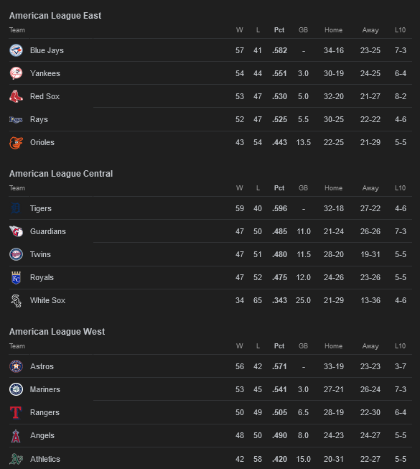The height and width of the screenshot is (469, 420).
Task: Open the Rays team link
Action: (39, 119)
